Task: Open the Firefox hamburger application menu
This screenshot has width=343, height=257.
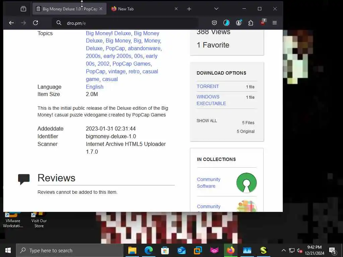Action: pyautogui.click(x=275, y=23)
